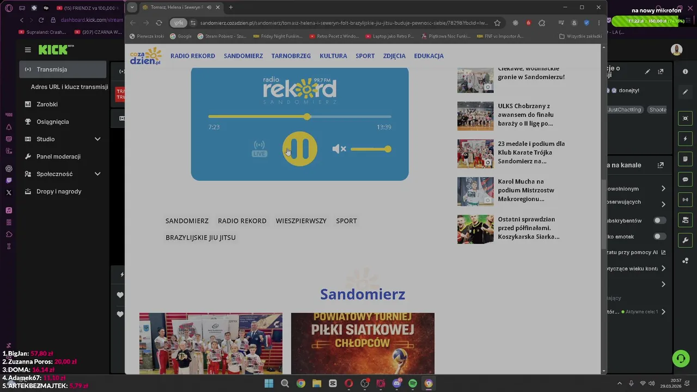Image resolution: width=697 pixels, height=392 pixels.
Task: Toggle the subskrybentów switch in Kick
Action: [x=659, y=220]
